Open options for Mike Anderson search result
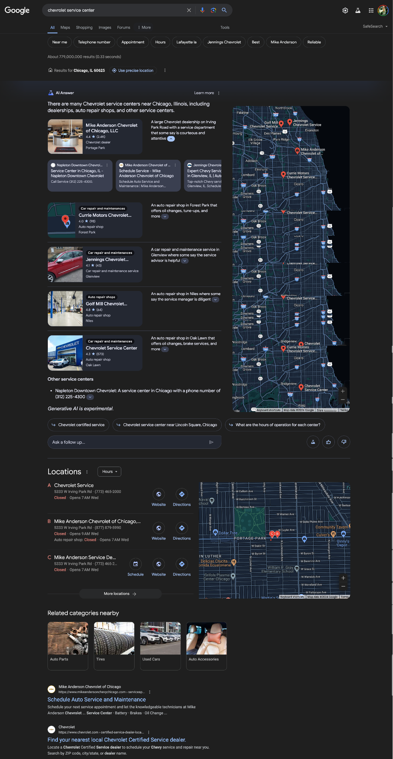Image resolution: width=393 pixels, height=759 pixels. click(150, 692)
